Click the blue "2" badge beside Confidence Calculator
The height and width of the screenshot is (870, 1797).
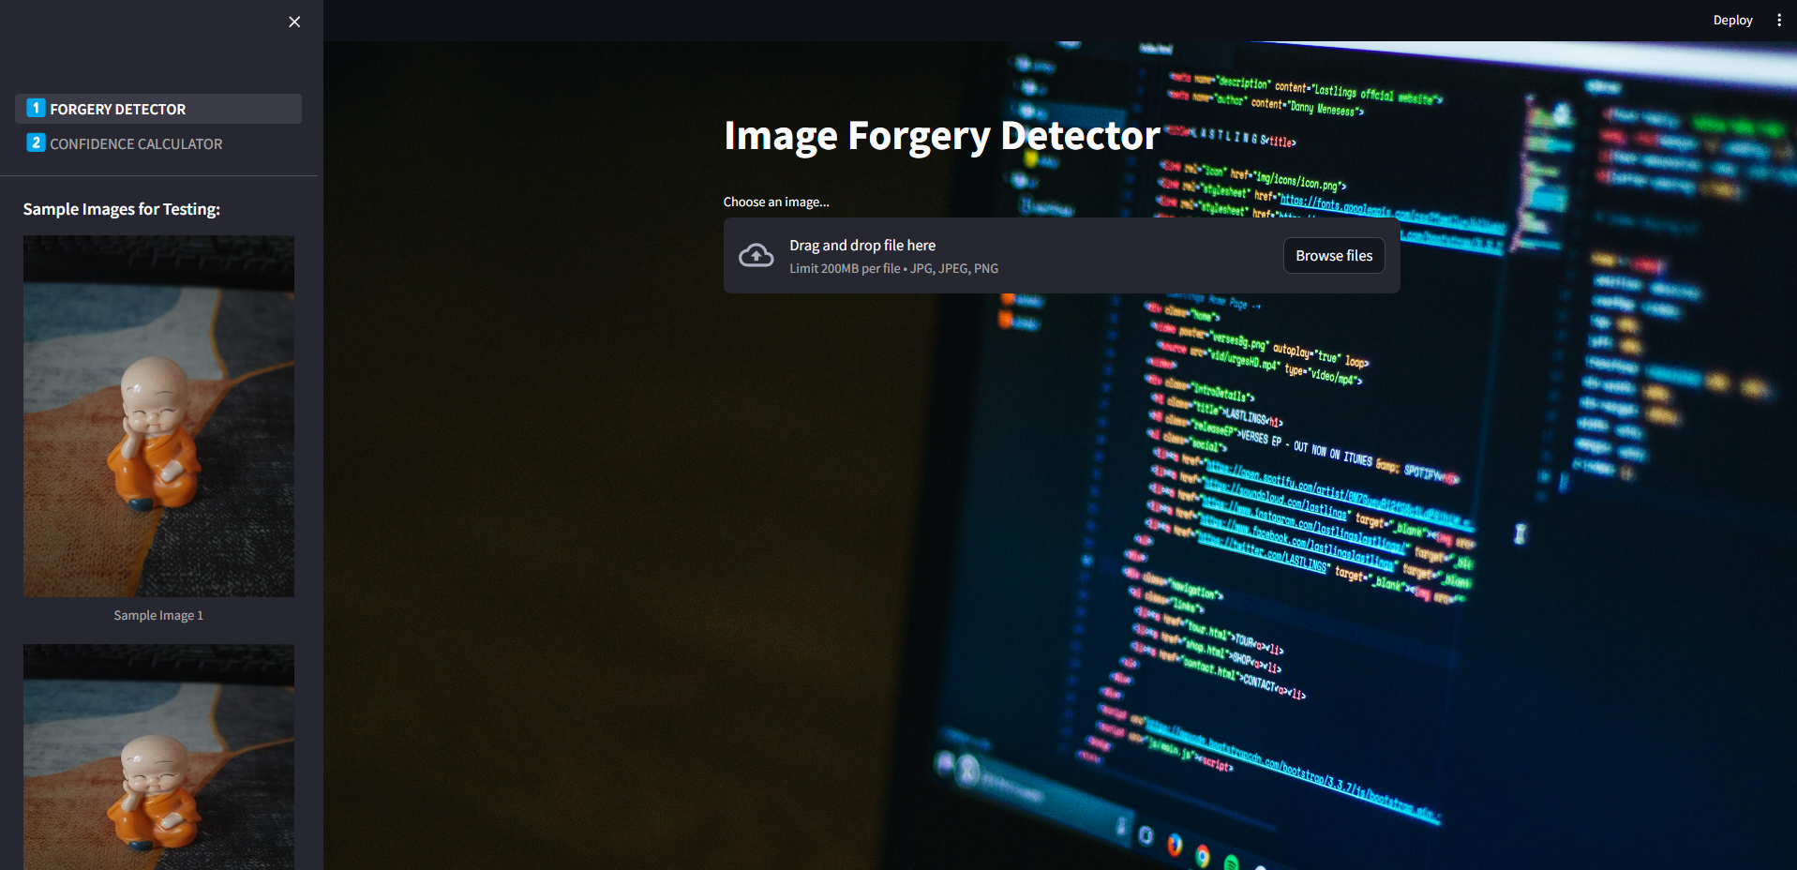[36, 142]
